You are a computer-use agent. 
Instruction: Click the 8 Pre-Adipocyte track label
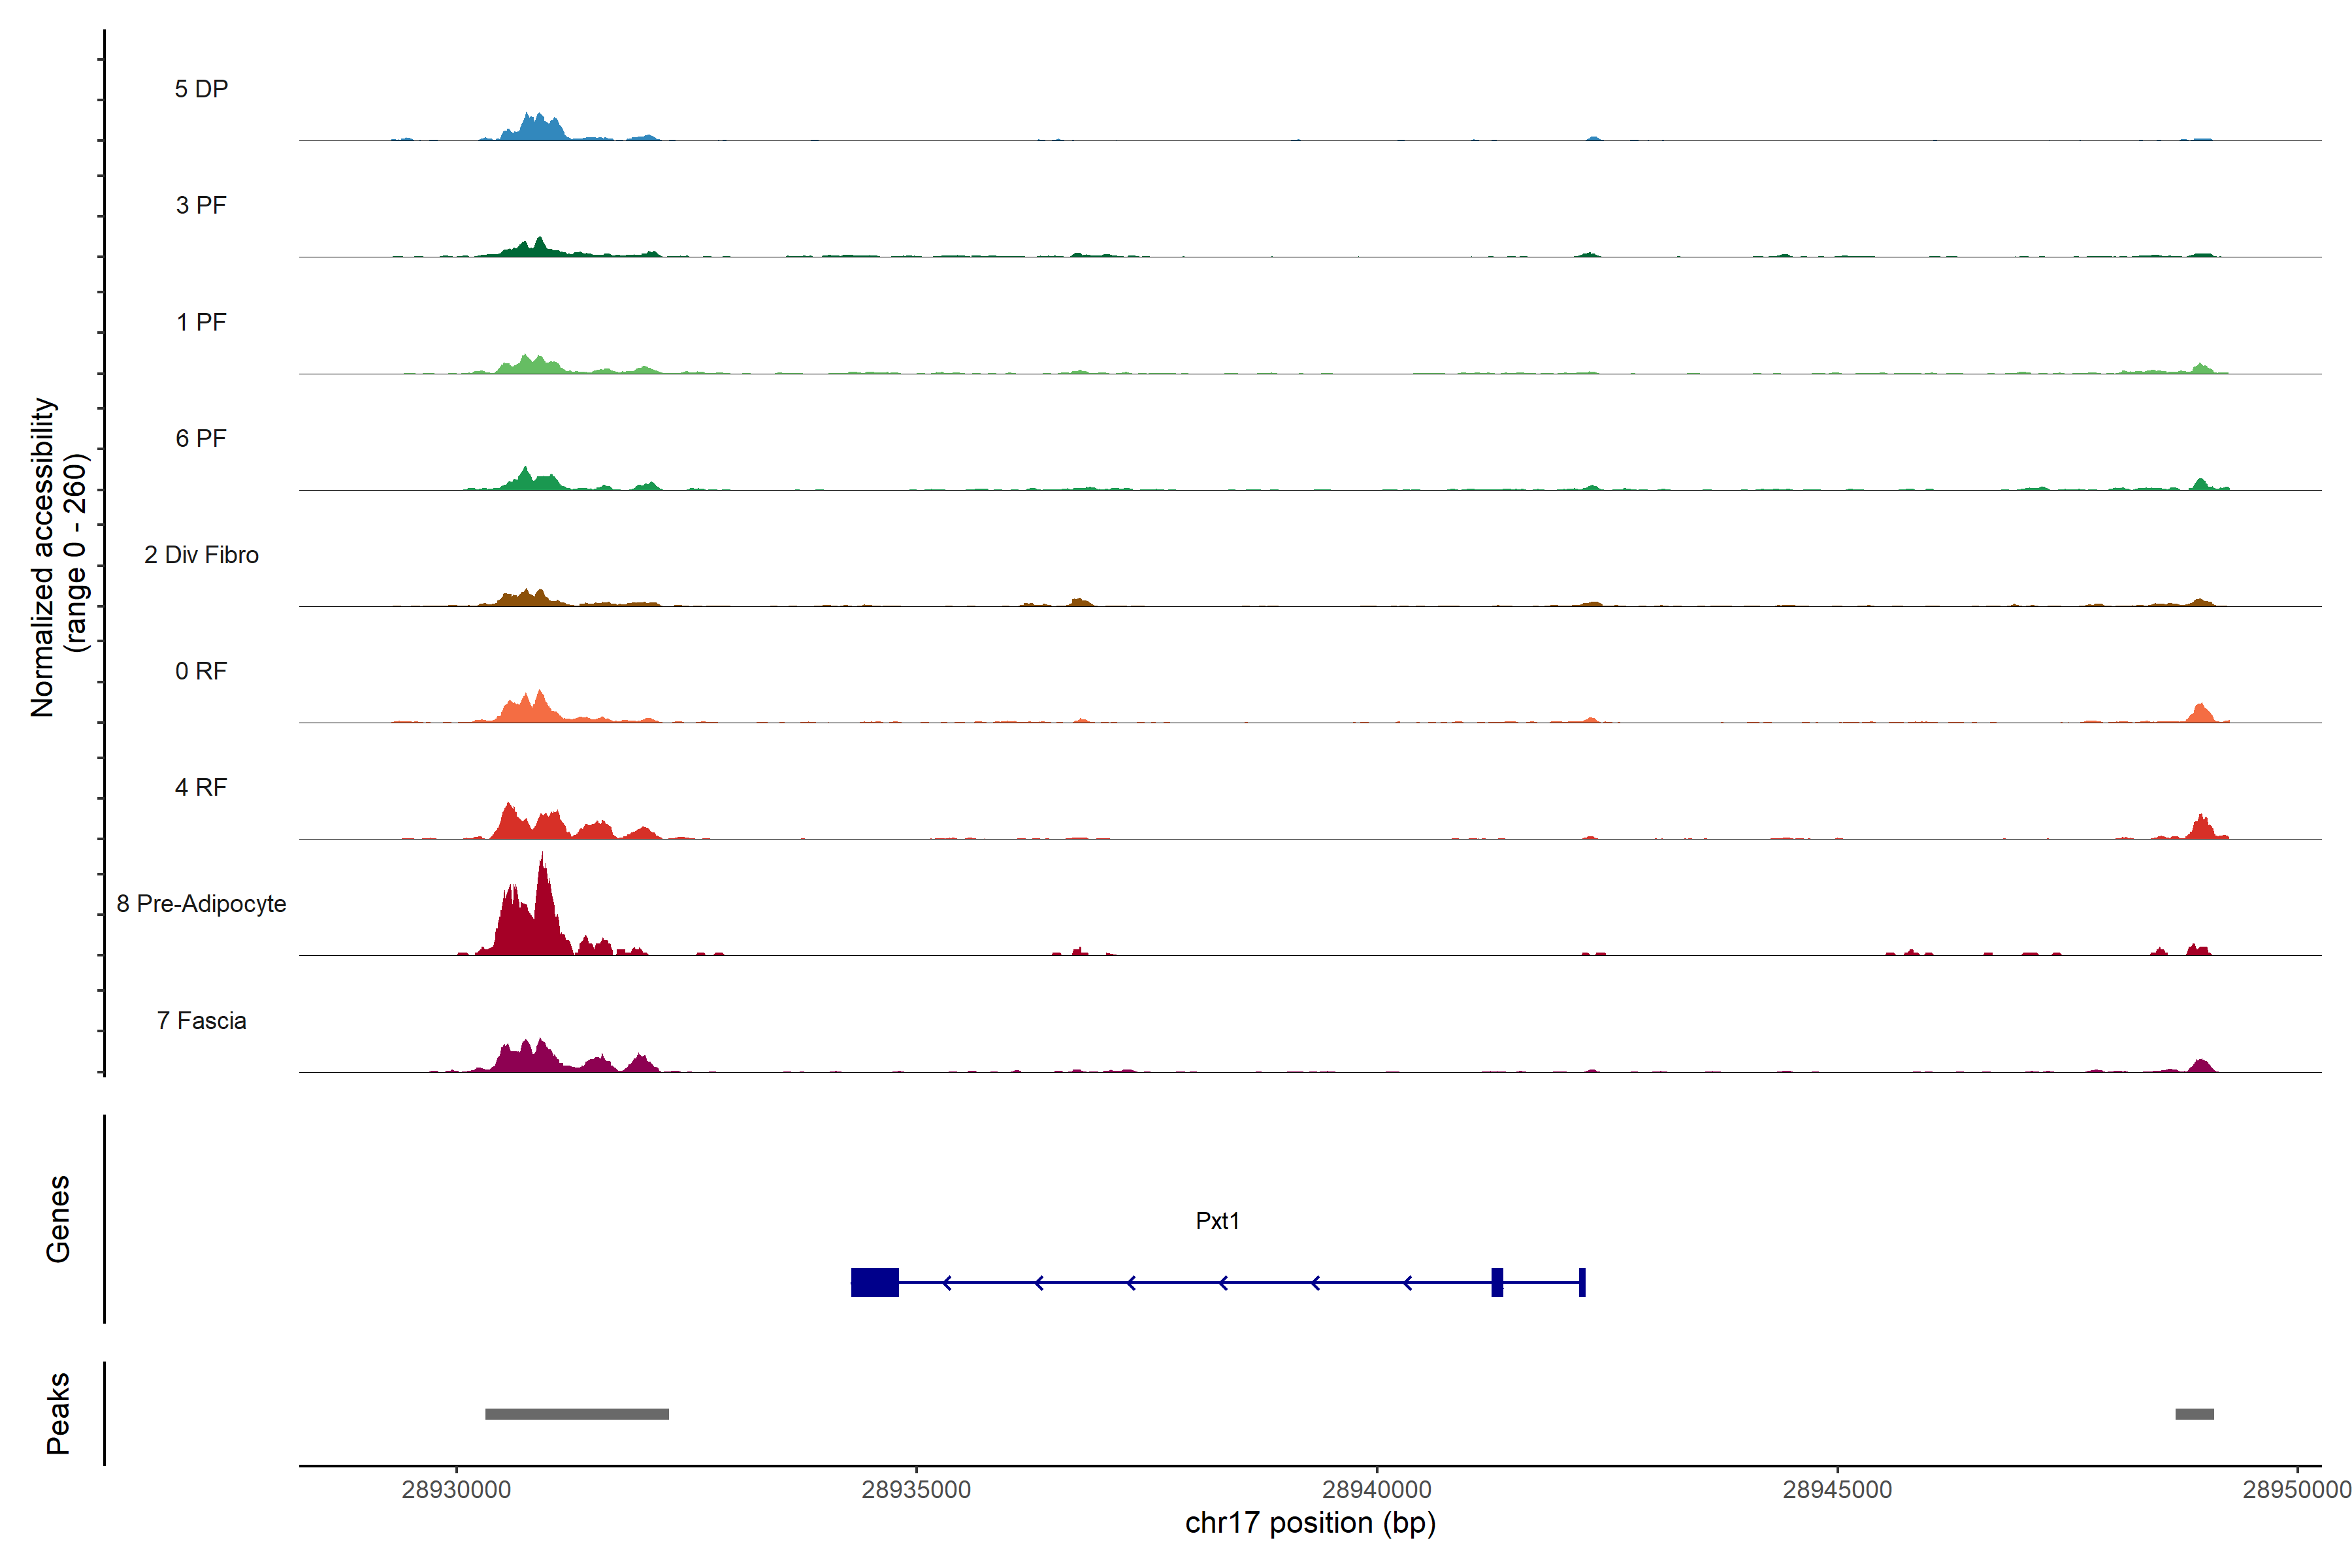click(x=201, y=904)
